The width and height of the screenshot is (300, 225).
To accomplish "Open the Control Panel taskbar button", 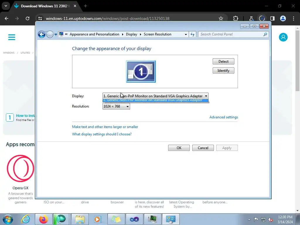I will (x=171, y=219).
